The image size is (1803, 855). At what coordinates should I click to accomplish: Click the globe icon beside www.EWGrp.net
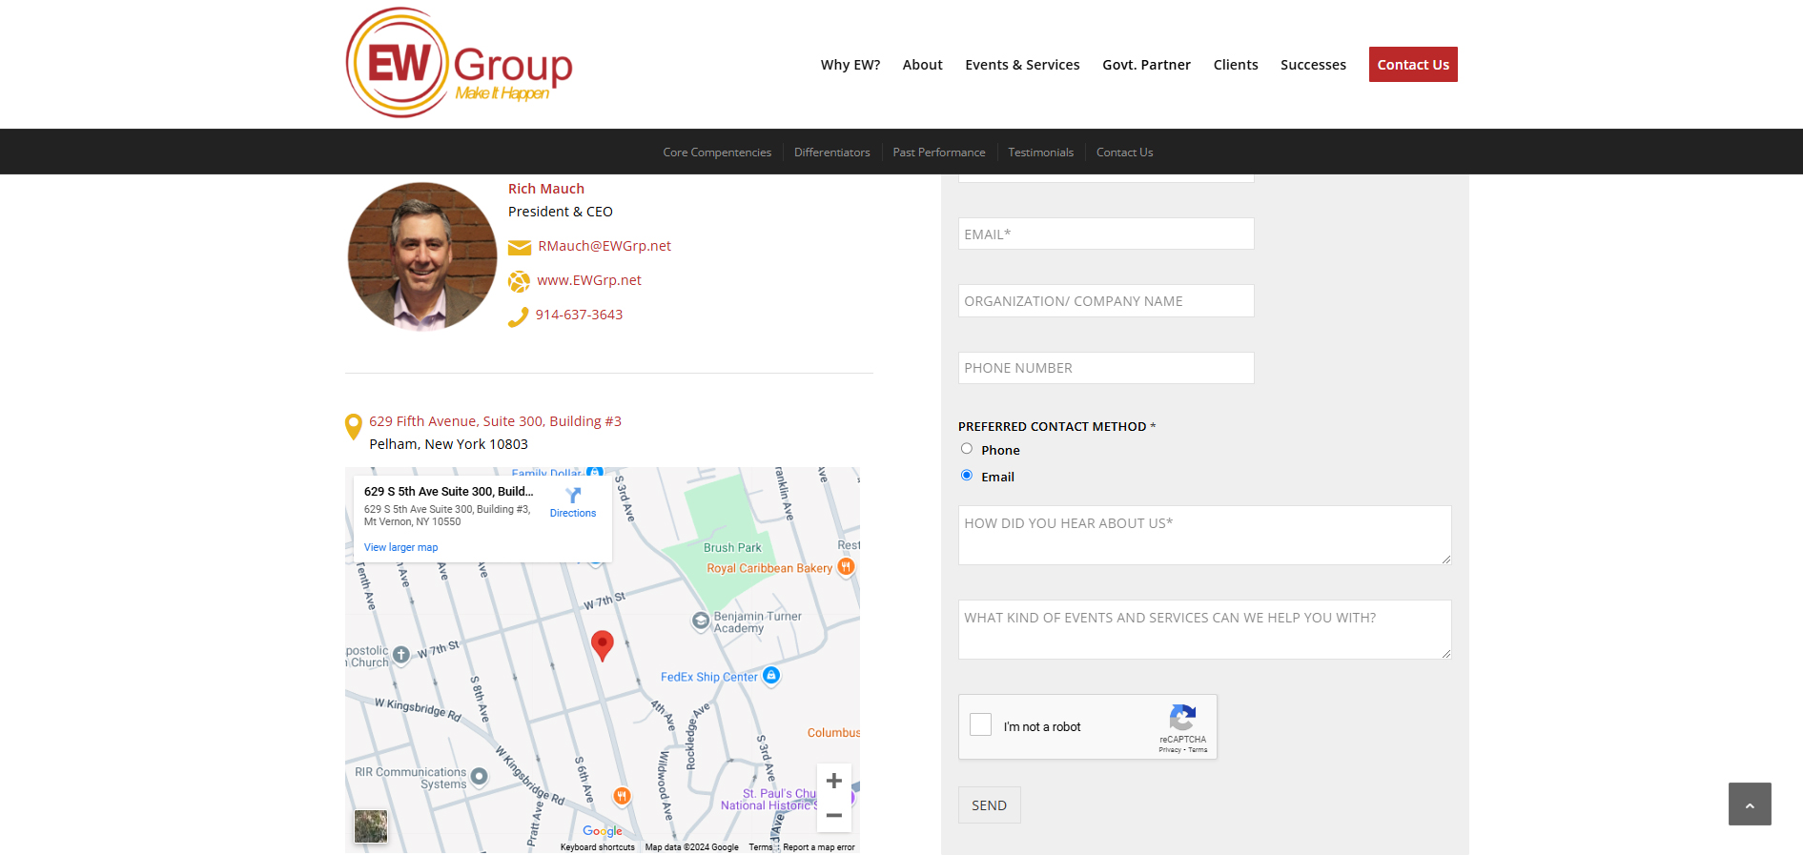pos(519,281)
